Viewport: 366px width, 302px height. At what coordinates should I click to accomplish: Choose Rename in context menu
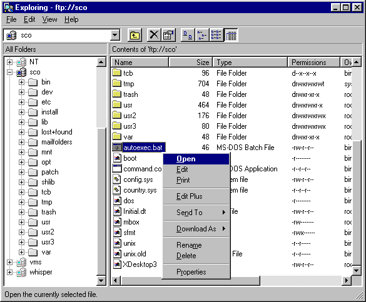tap(196, 245)
